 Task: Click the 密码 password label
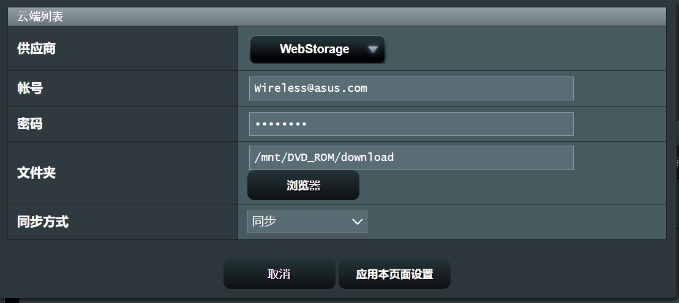(x=30, y=124)
